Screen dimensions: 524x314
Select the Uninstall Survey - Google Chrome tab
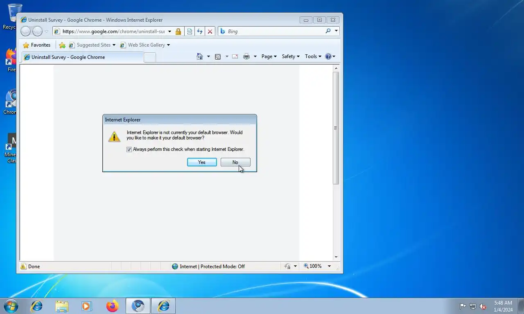(x=82, y=57)
